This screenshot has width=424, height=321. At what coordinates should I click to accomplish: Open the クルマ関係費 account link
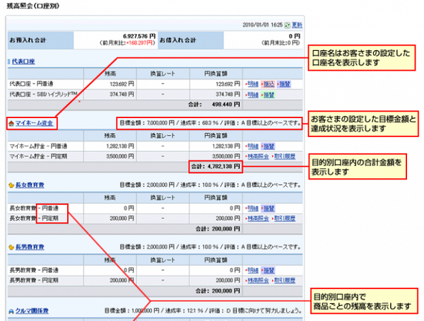click(32, 311)
